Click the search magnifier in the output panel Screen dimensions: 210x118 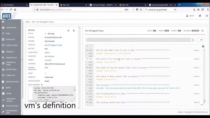[x=193, y=40]
